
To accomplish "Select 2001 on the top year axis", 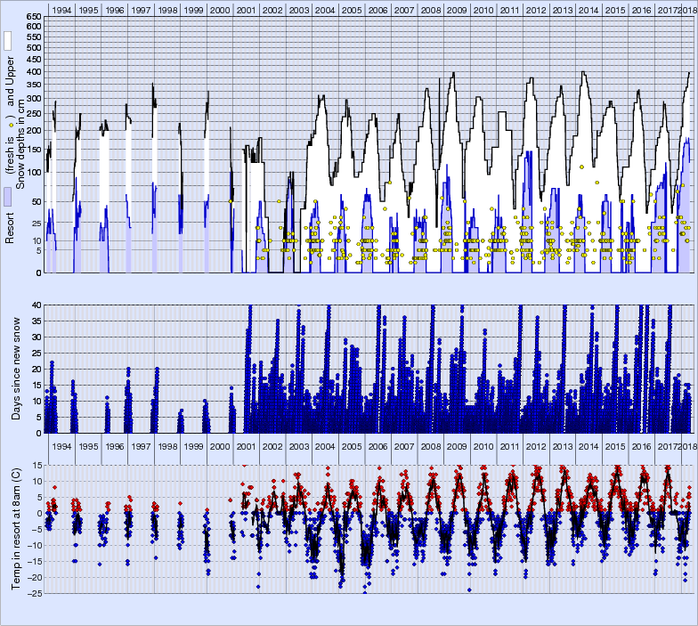I will coord(247,9).
